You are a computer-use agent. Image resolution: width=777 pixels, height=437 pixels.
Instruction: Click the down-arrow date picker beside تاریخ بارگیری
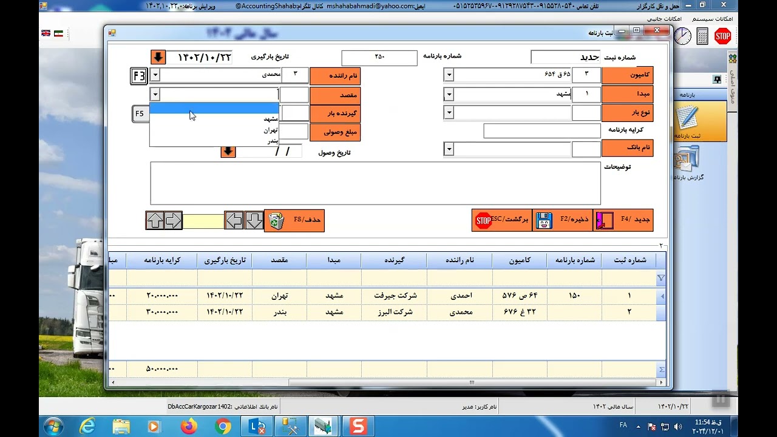(158, 57)
